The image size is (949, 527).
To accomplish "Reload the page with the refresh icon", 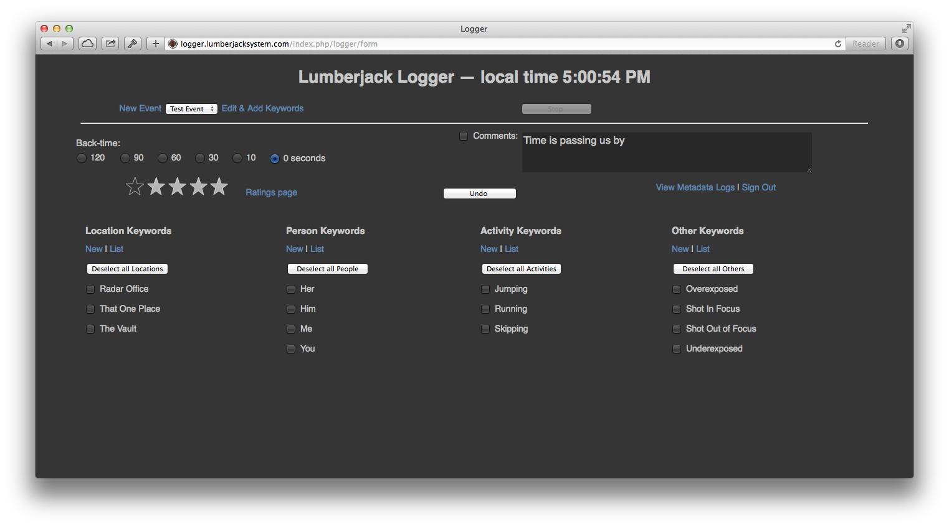I will pyautogui.click(x=838, y=44).
